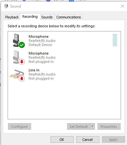
Task: Open the Set Default dropdown arrow
Action: (93, 127)
